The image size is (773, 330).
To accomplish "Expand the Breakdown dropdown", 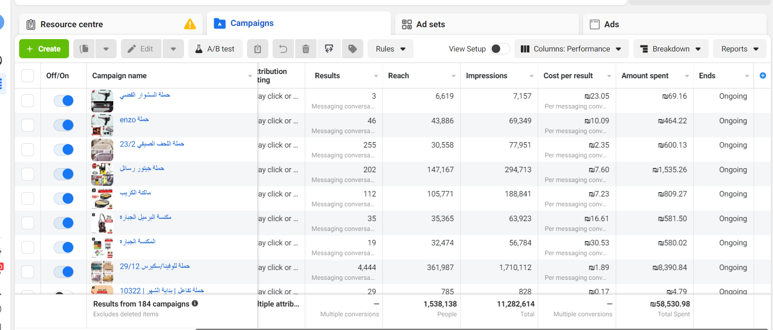I will point(671,49).
